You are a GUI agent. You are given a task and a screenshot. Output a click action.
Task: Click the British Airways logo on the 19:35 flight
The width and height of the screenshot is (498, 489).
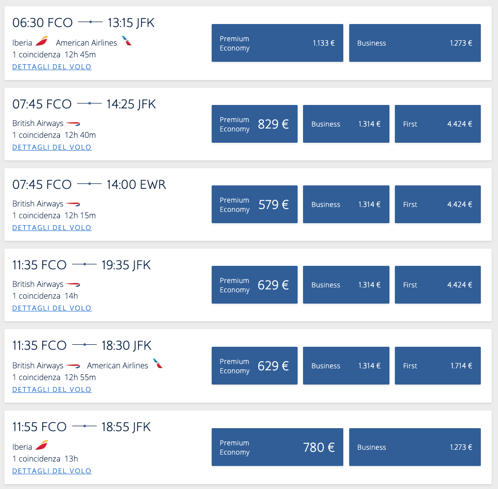pos(73,284)
